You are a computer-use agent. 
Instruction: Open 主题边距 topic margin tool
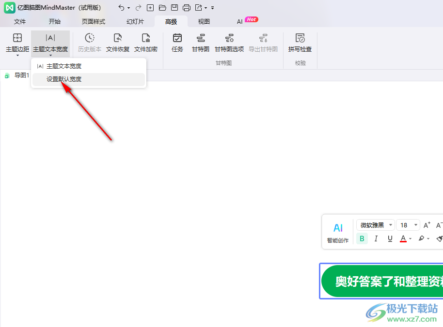point(17,44)
